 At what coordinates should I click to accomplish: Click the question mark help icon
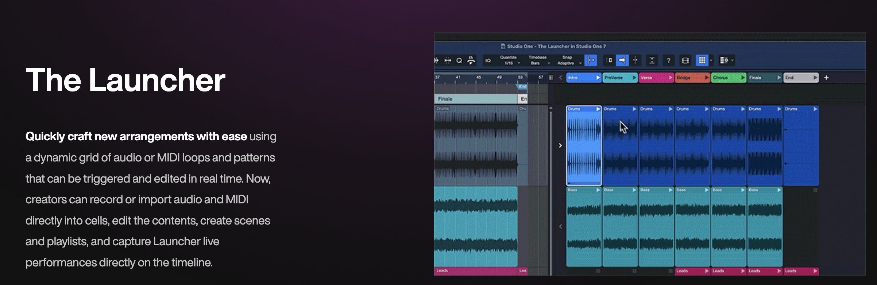click(x=668, y=60)
